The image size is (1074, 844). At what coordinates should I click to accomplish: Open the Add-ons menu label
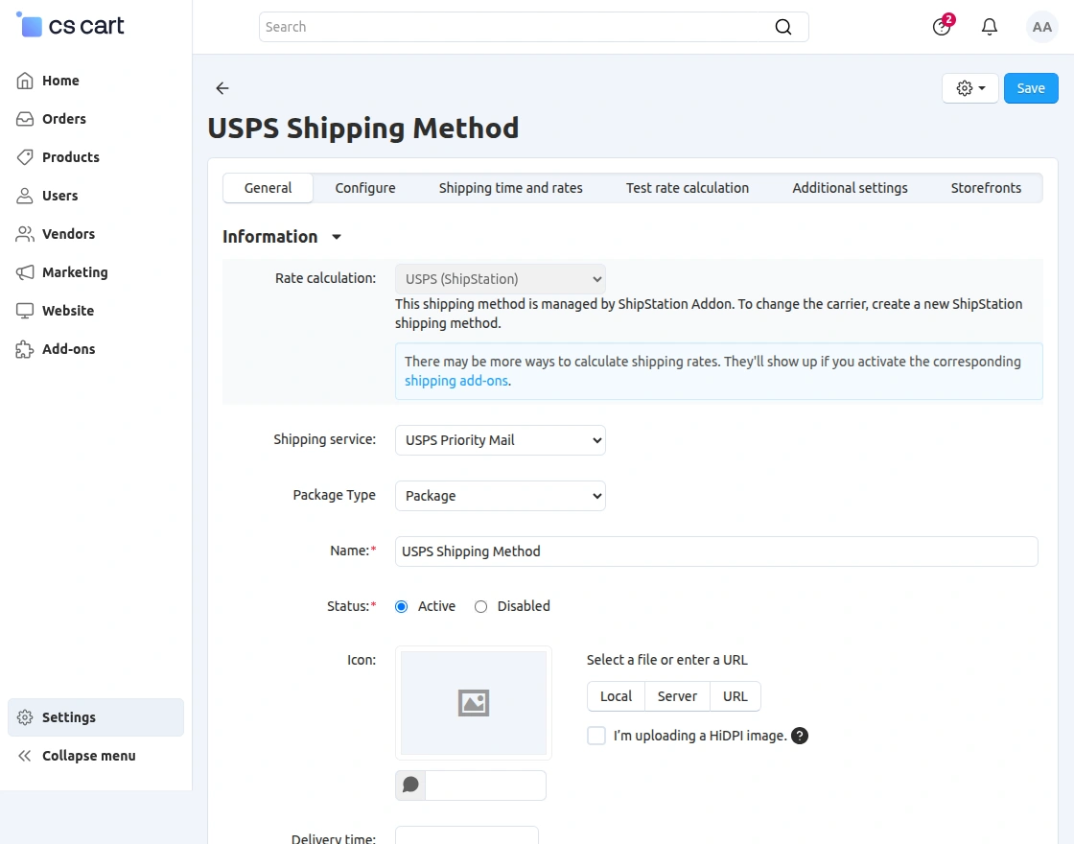(x=68, y=349)
